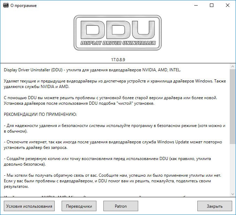The image size is (236, 215).
Task: Click the scrollbar down arrow
Action: [x=233, y=194]
